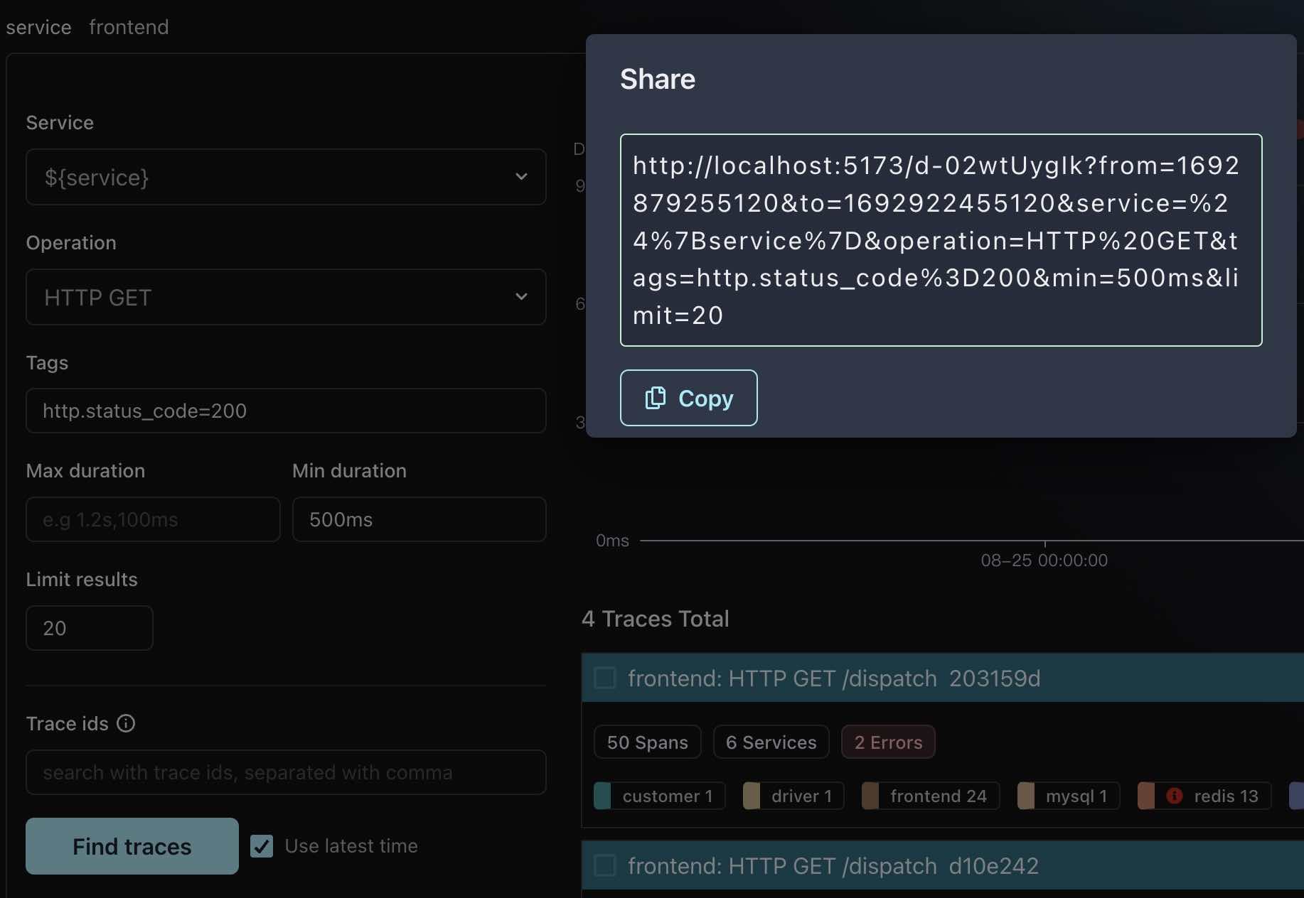Click the Tags field with http.status_code=200

286,411
